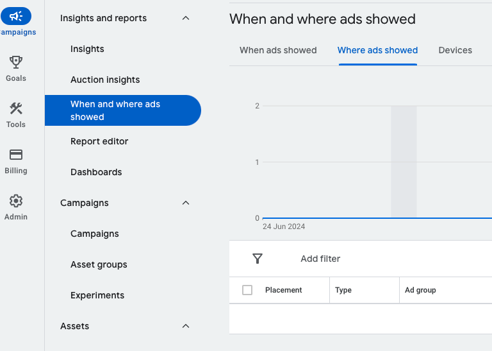This screenshot has height=351, width=492.
Task: Click the When and where ads showed heading
Action: tap(322, 19)
